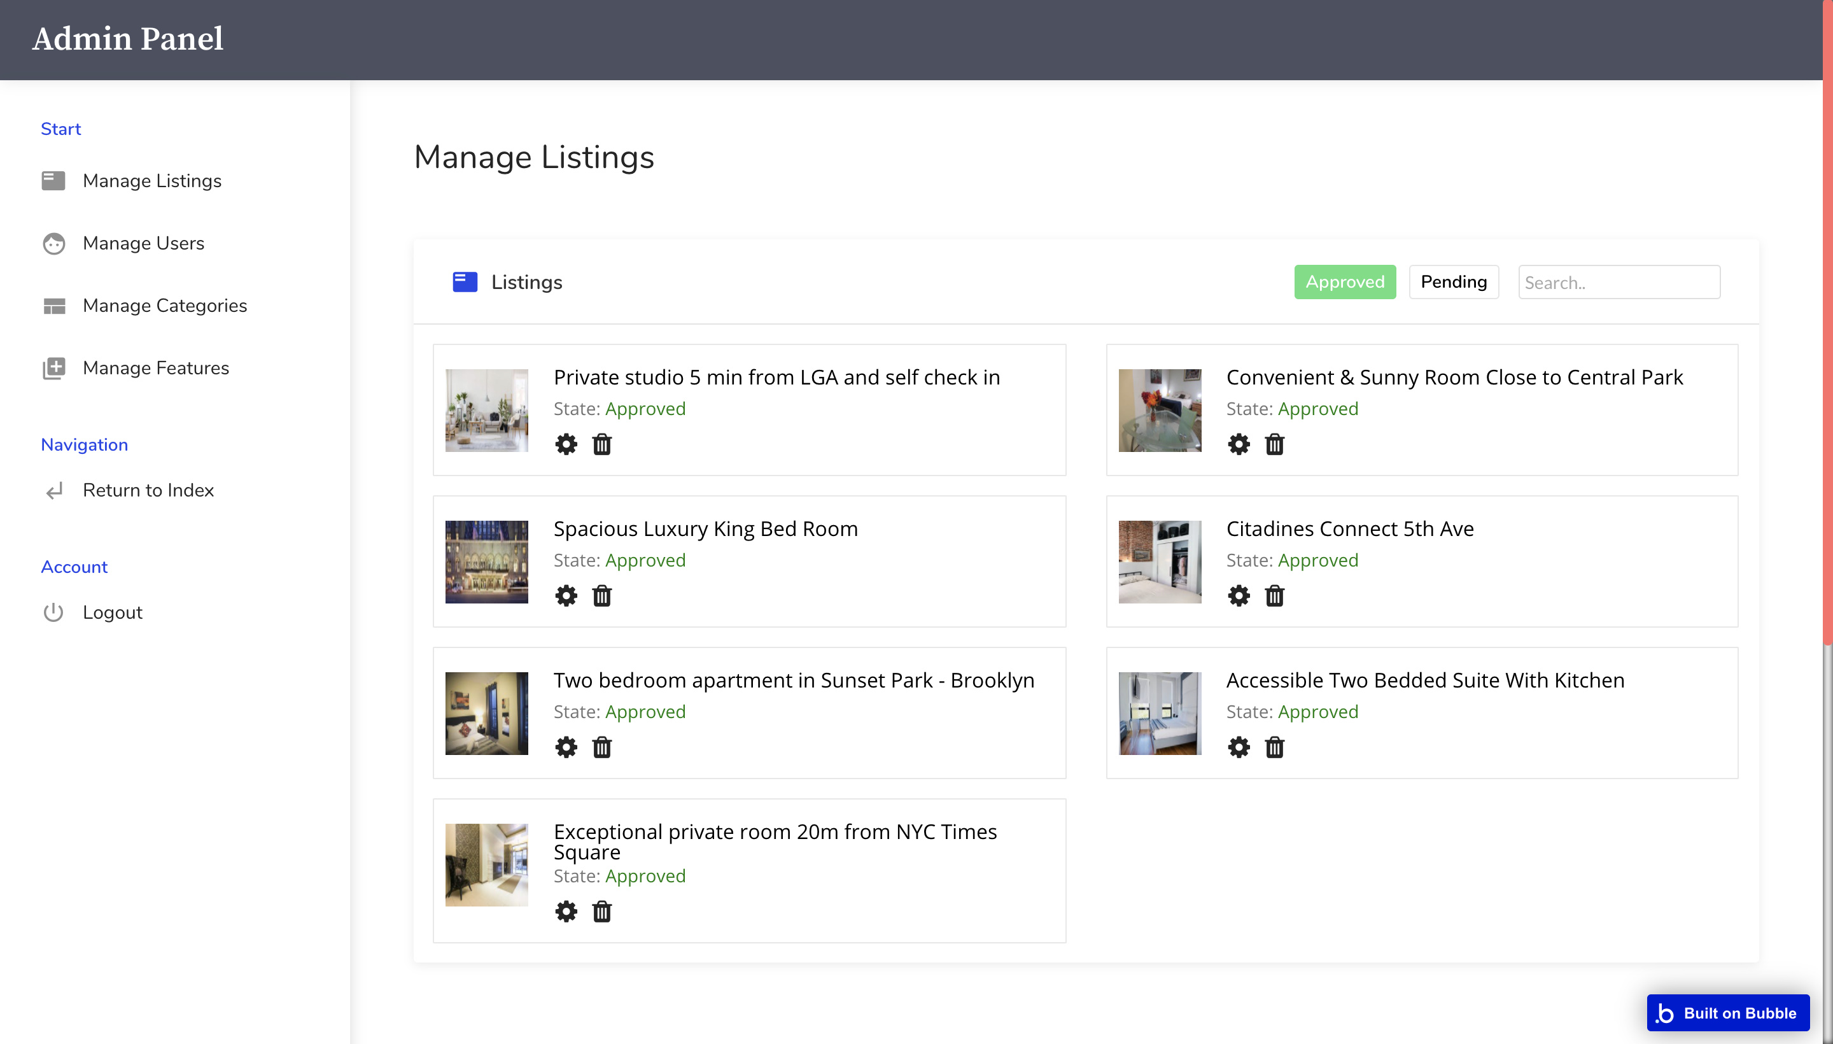This screenshot has width=1833, height=1044.
Task: Click the page's vertical scrollbar
Action: tap(1827, 323)
